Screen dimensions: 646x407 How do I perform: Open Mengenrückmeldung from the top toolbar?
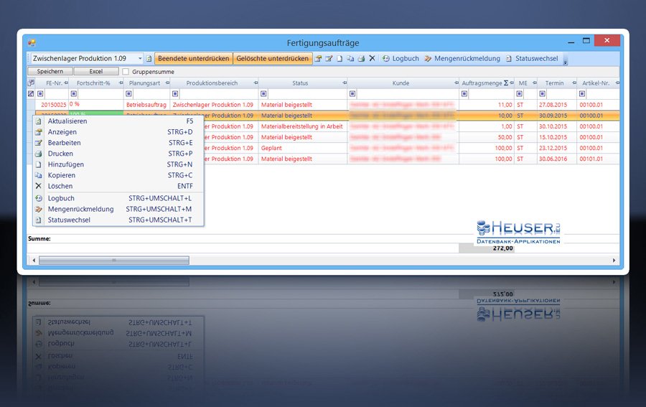pos(462,58)
